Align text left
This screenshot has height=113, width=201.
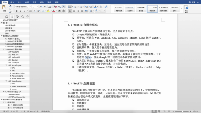[70, 11]
